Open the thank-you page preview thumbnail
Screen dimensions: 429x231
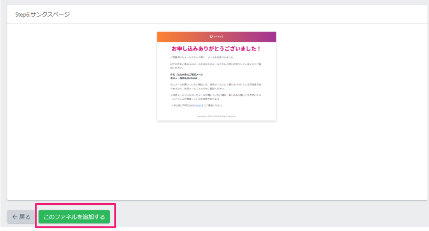pyautogui.click(x=216, y=76)
